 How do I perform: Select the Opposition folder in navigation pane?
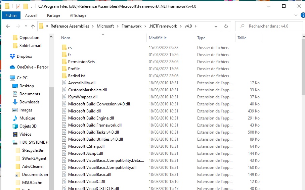coord(29,38)
